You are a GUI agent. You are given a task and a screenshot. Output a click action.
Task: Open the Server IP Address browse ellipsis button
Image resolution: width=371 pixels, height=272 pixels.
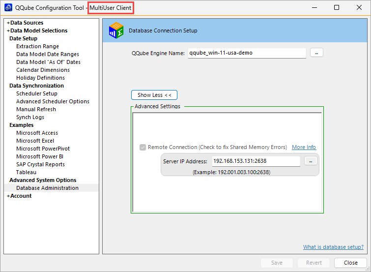pyautogui.click(x=311, y=161)
